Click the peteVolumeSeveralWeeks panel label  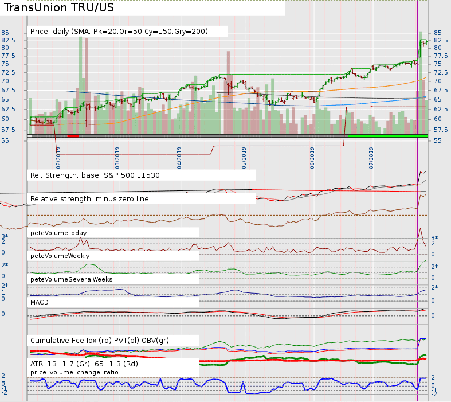click(71, 279)
